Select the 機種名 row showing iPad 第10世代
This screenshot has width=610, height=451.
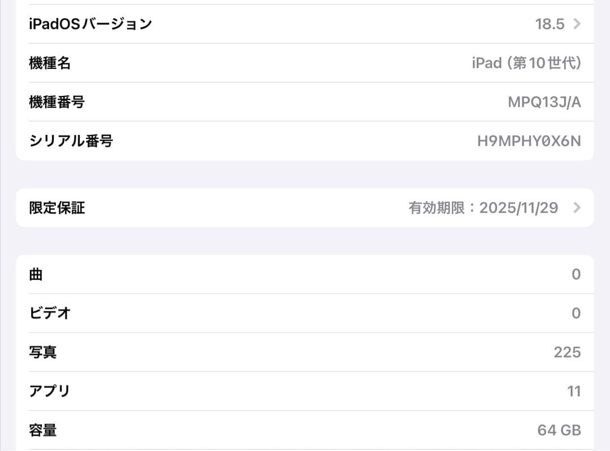[305, 63]
